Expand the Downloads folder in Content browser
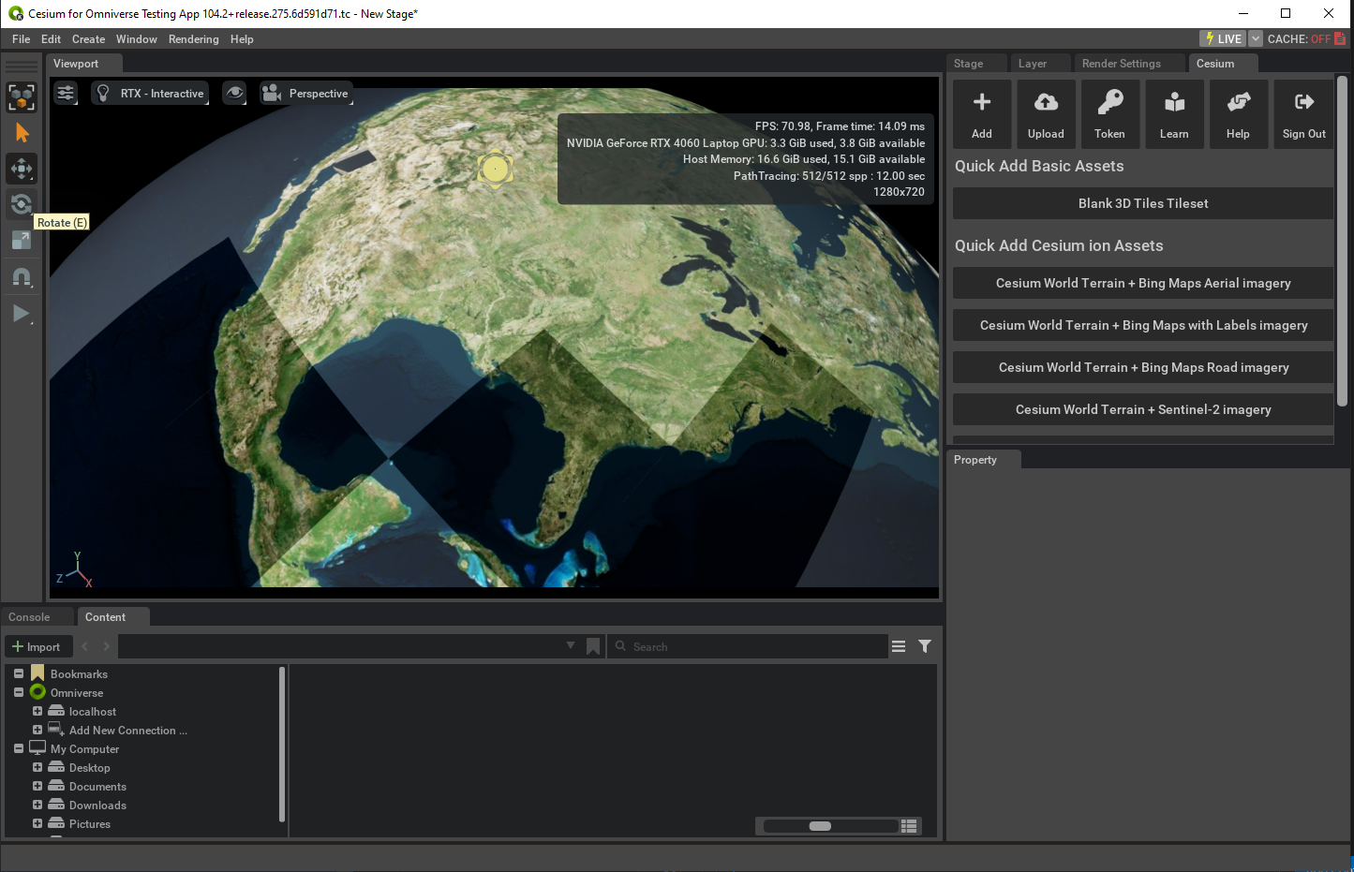 (x=36, y=805)
